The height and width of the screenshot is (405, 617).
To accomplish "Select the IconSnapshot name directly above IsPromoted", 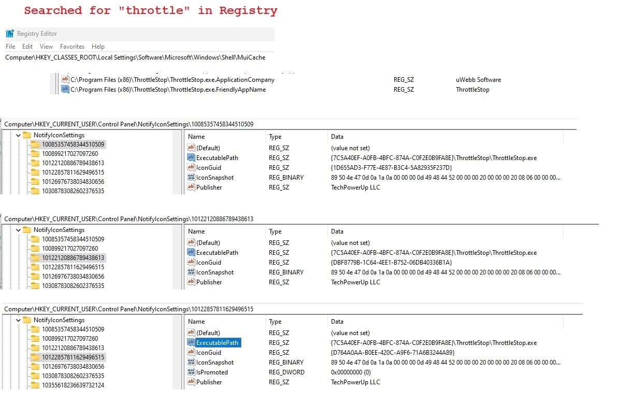I will (x=215, y=363).
